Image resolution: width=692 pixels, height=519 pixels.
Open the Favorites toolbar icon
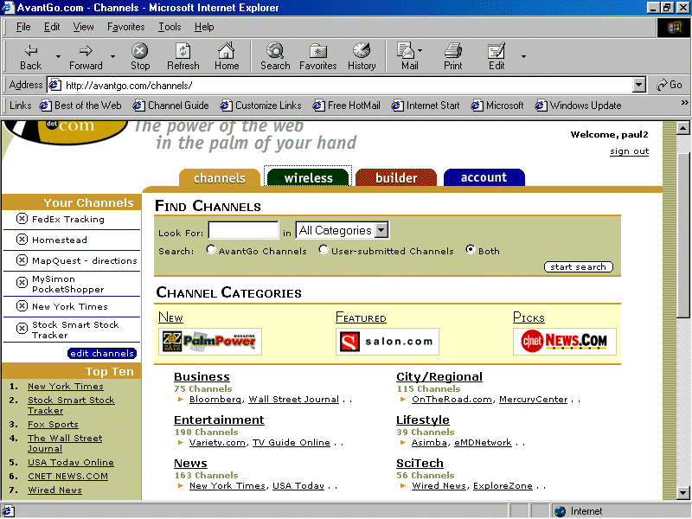pos(317,51)
